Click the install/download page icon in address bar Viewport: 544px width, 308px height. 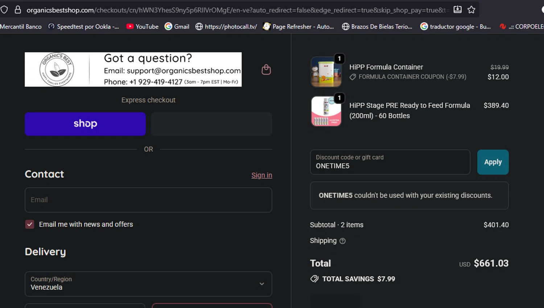click(458, 9)
